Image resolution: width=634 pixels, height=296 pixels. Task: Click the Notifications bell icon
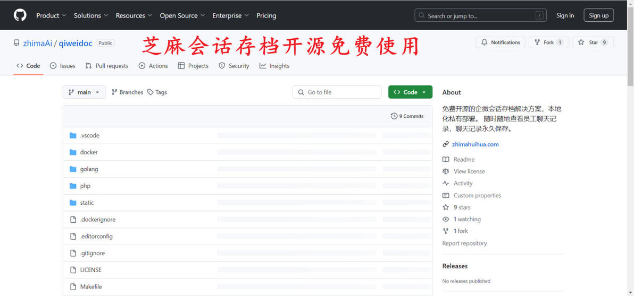coord(485,42)
